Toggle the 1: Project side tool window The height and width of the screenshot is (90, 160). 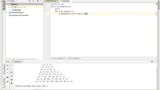4,5
